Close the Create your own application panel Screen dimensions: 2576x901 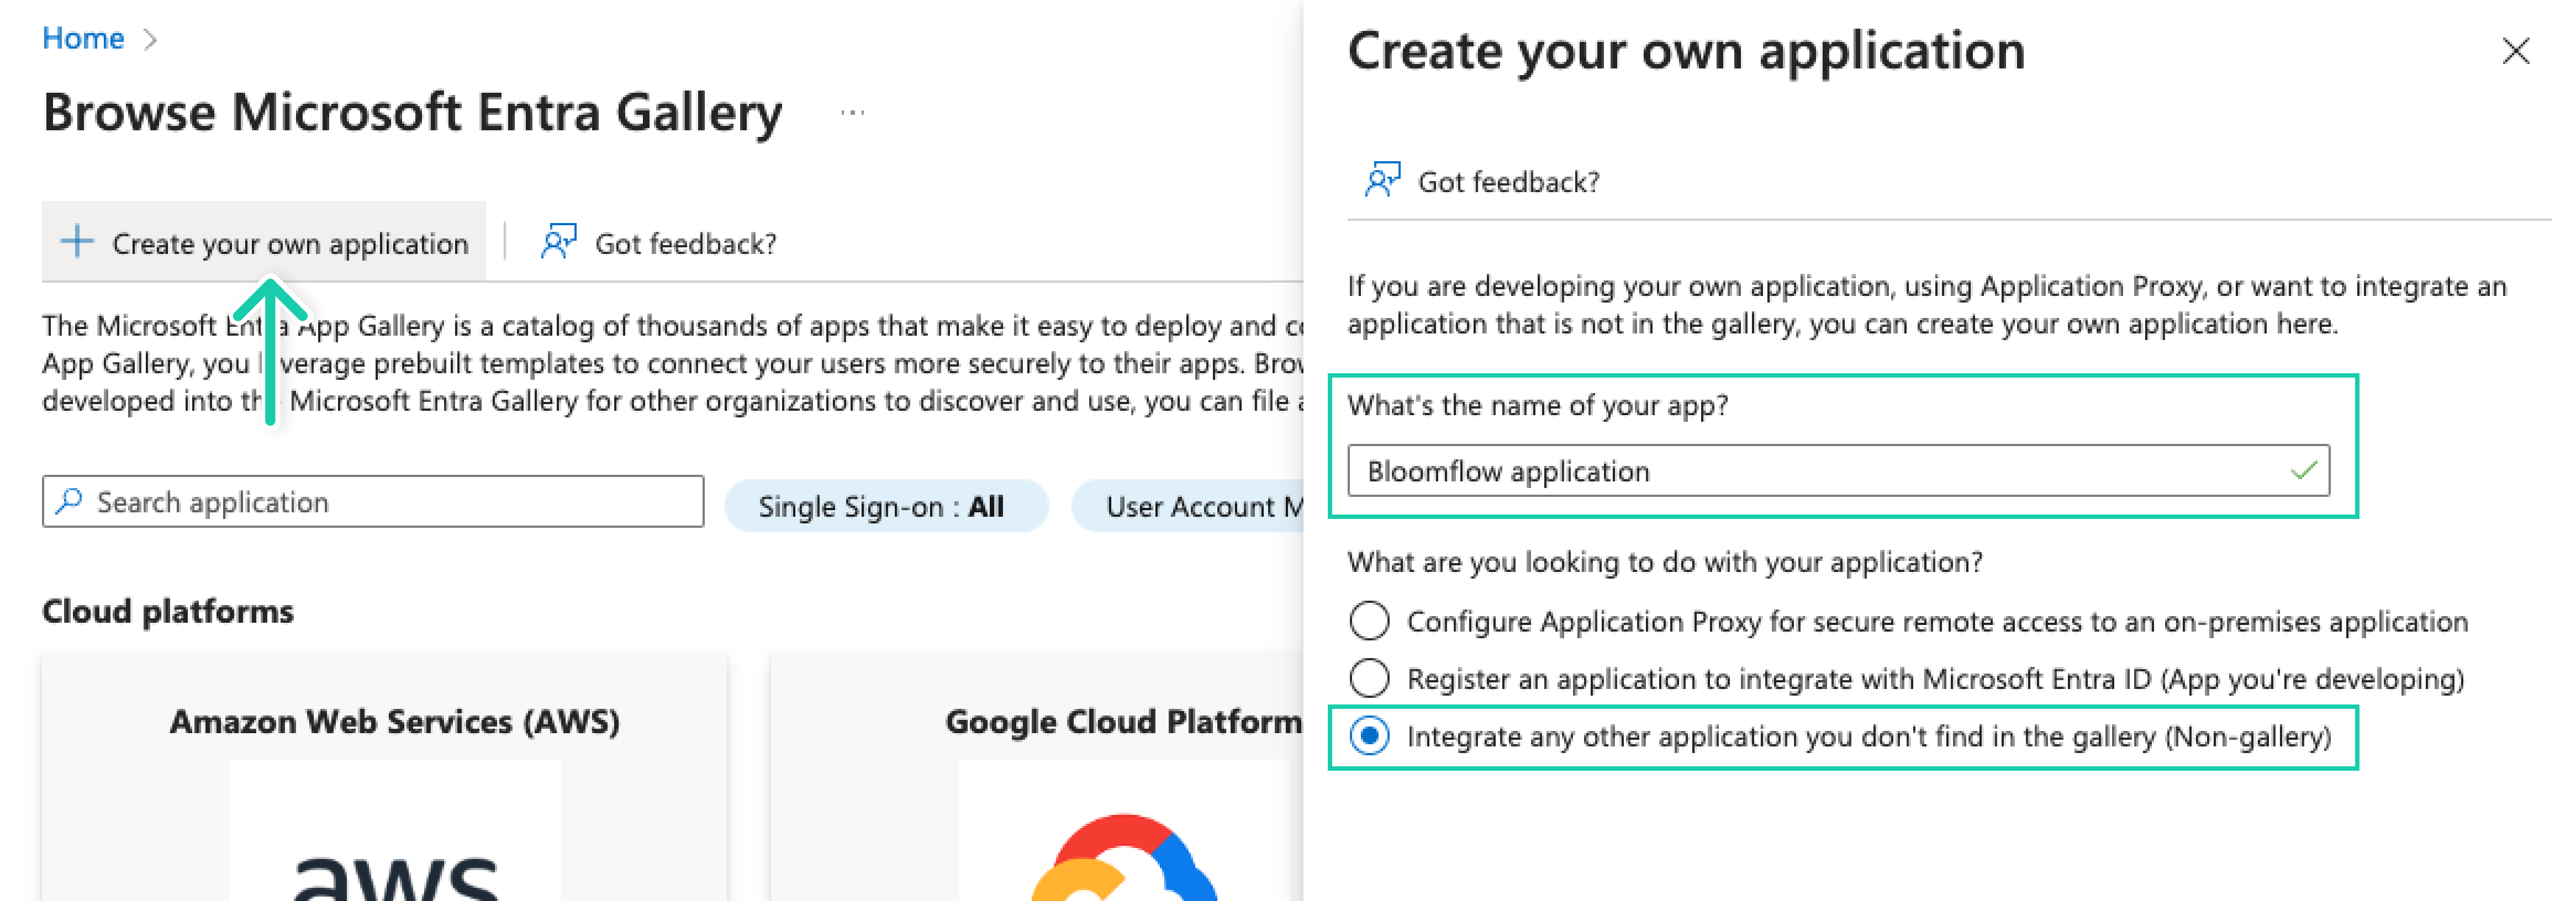click(x=2515, y=50)
